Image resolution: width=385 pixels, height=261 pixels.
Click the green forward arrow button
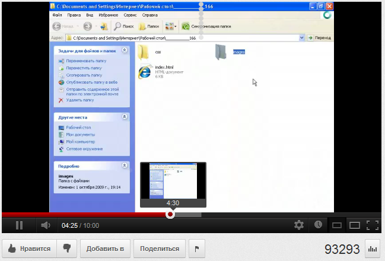click(x=88, y=26)
